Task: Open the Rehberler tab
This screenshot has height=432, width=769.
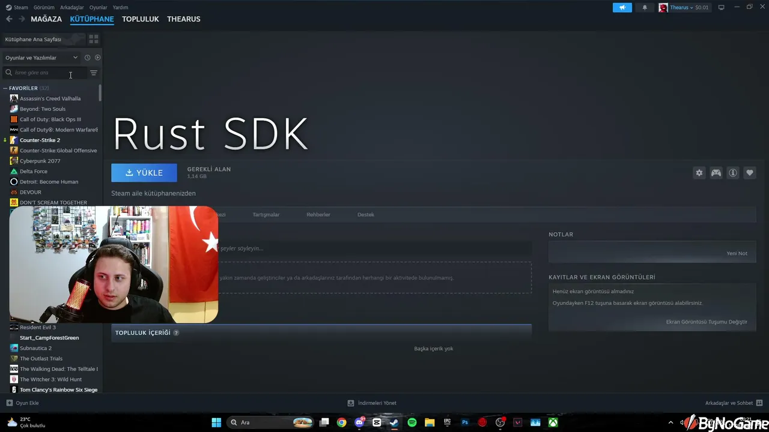Action: pos(318,215)
